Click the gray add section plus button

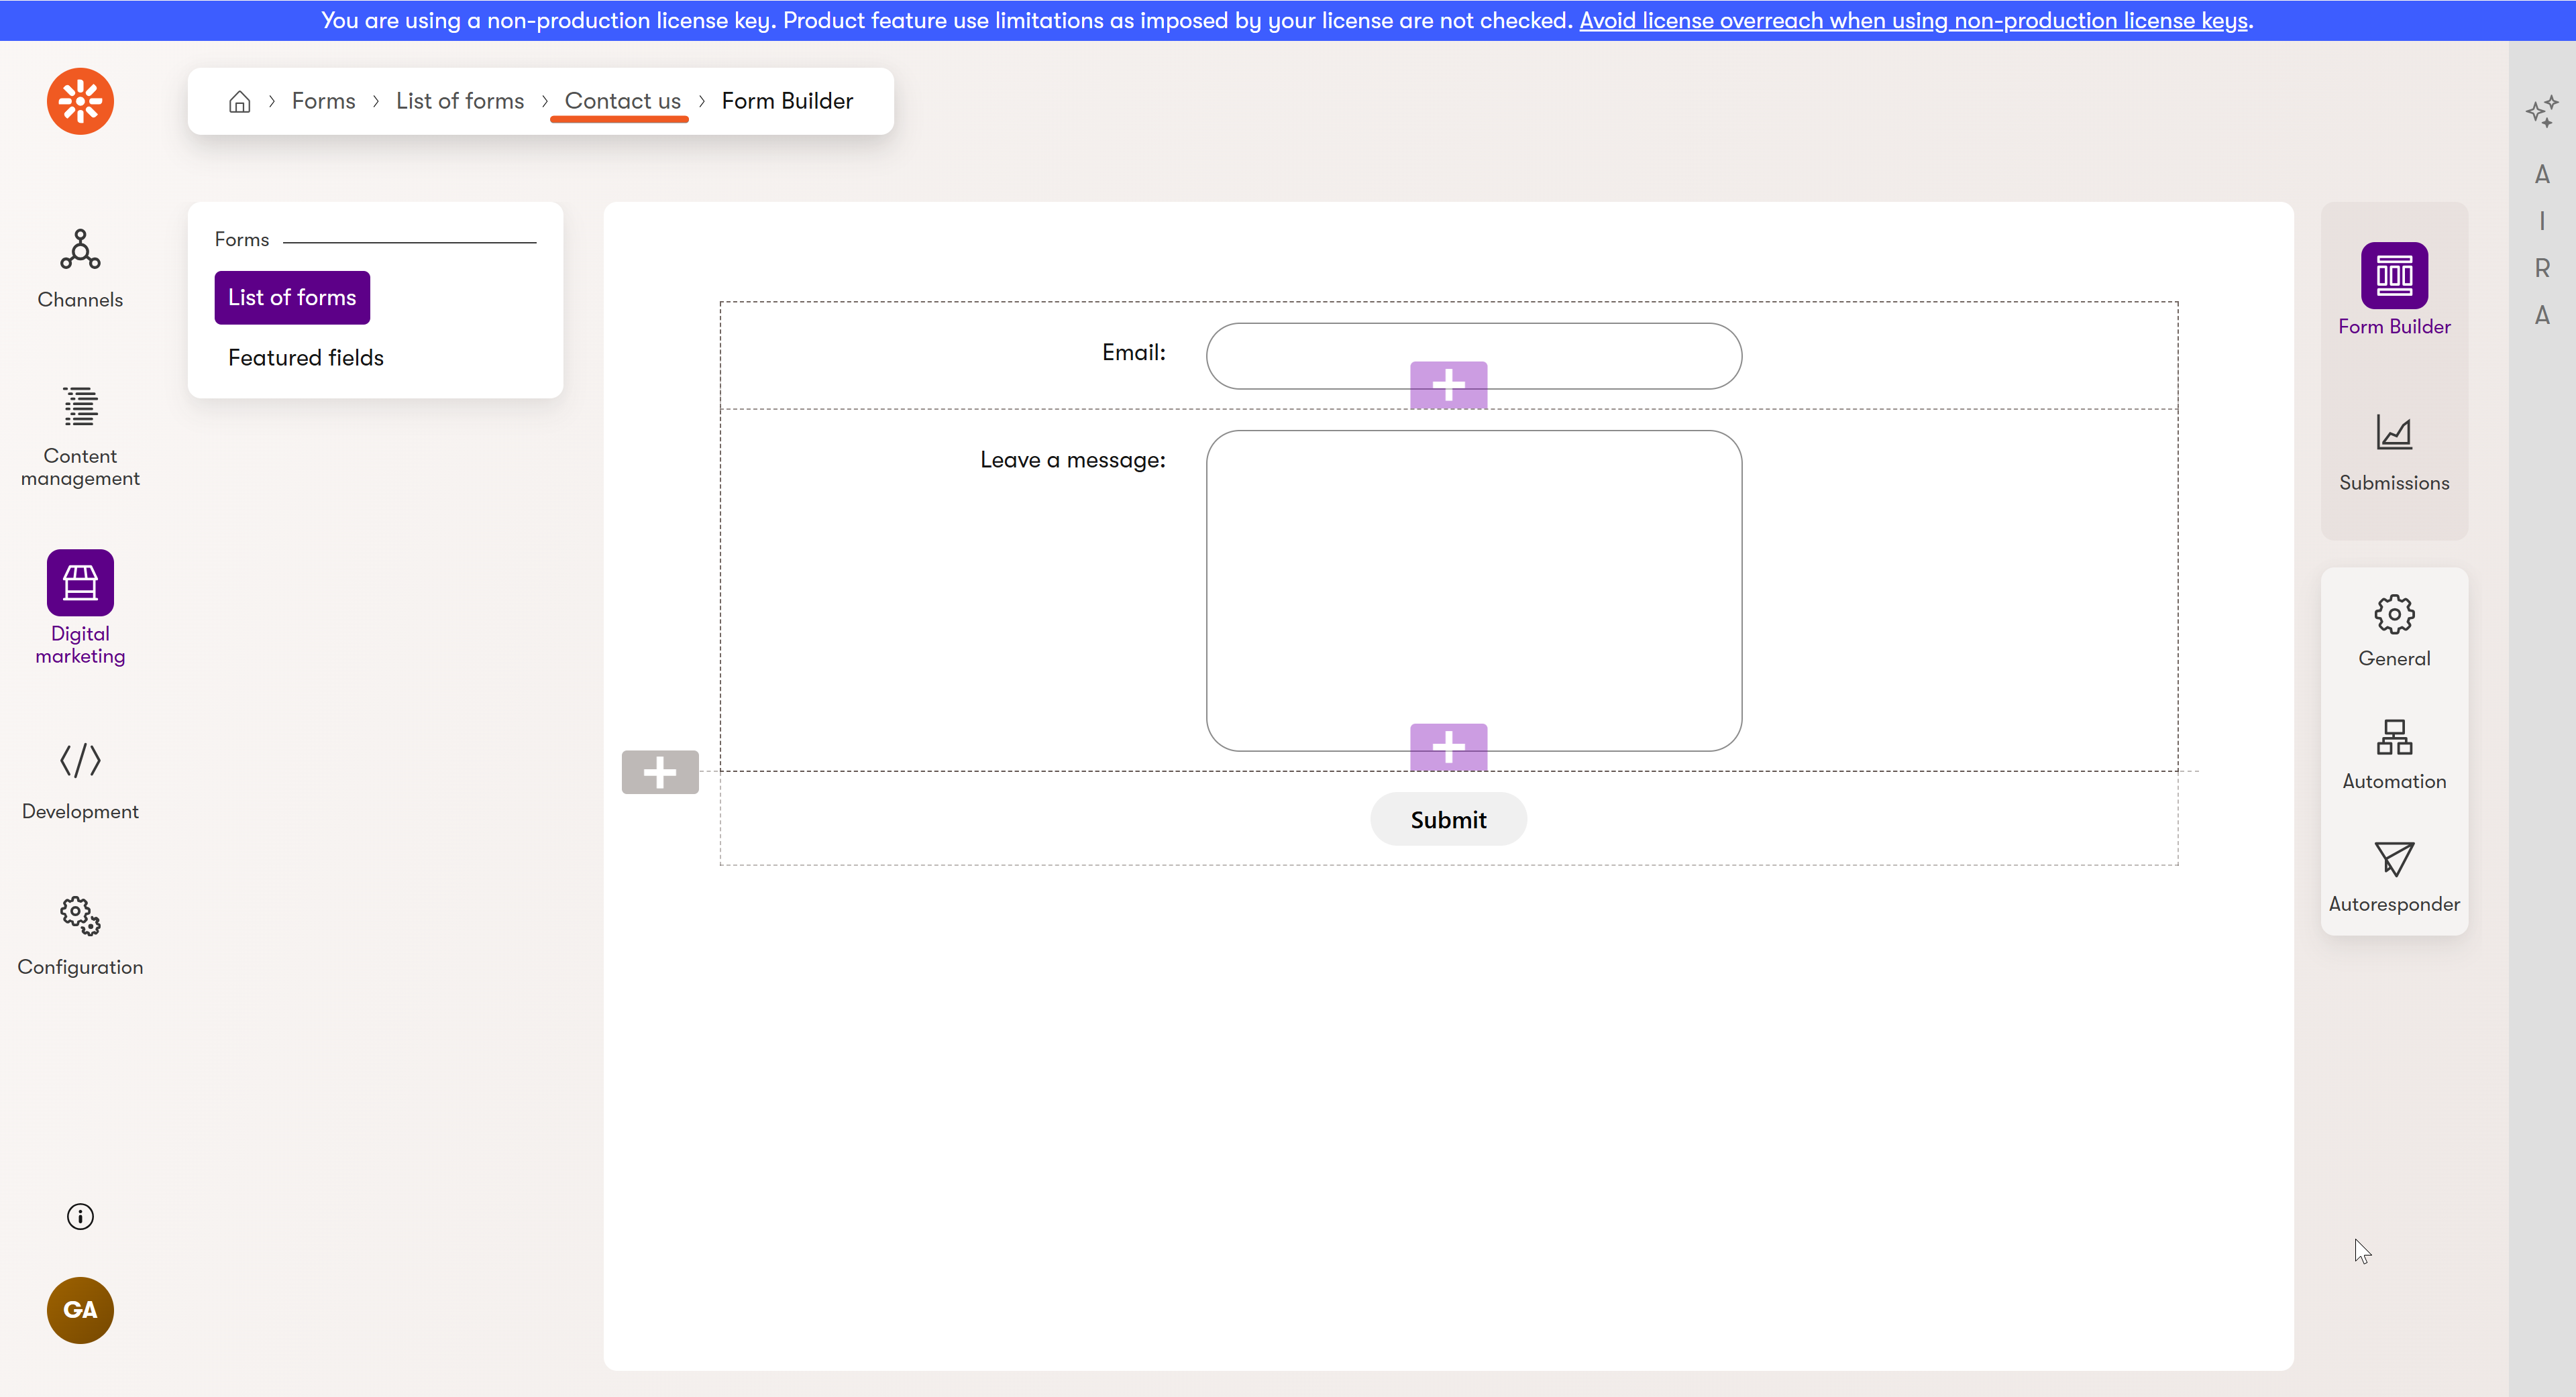click(x=660, y=772)
